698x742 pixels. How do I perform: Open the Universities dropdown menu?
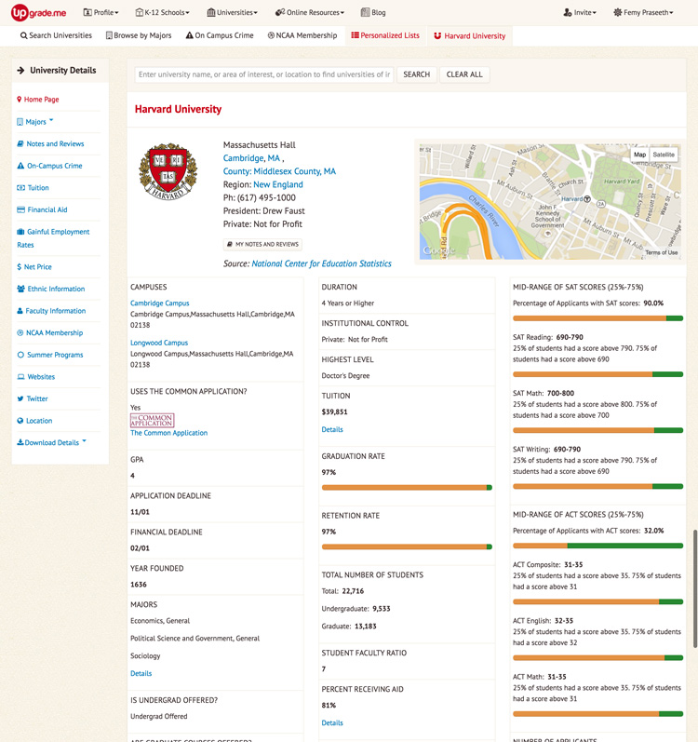tap(232, 13)
